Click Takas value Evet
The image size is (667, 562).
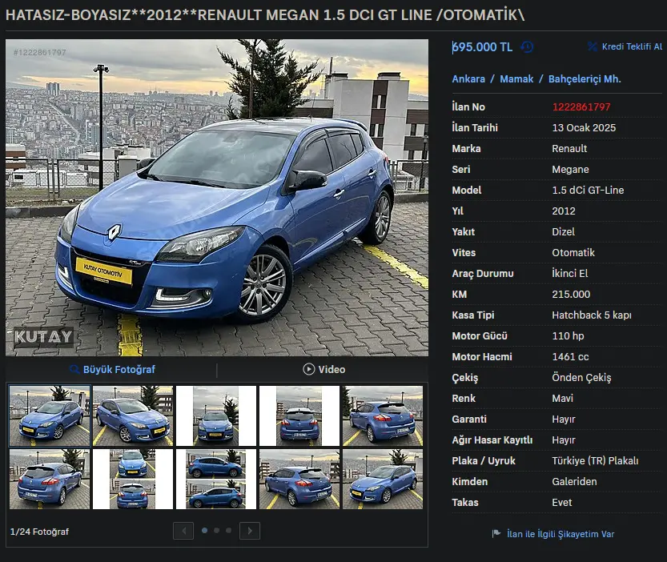[562, 503]
